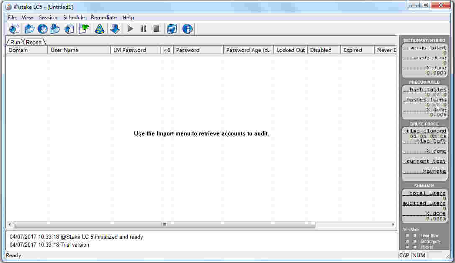This screenshot has width=455, height=263.
Task: Stop the audit with the Stop button
Action: [157, 29]
